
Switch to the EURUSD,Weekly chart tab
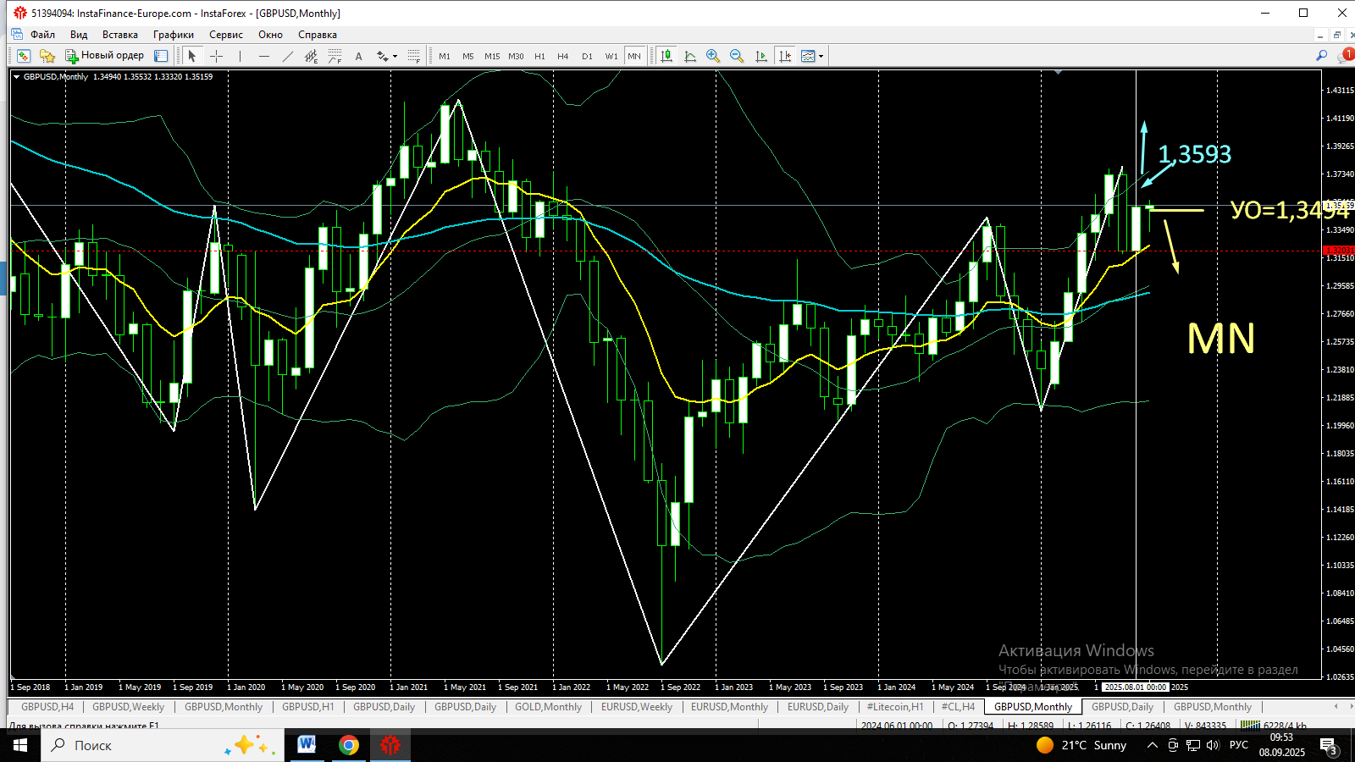637,707
